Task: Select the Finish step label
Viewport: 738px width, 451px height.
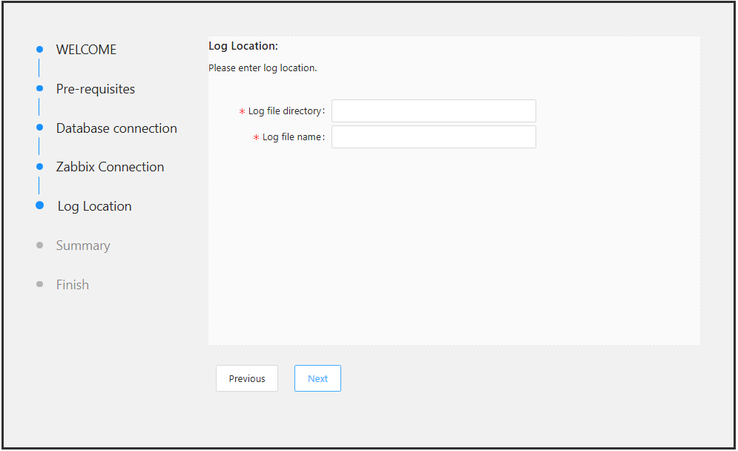Action: pos(73,285)
